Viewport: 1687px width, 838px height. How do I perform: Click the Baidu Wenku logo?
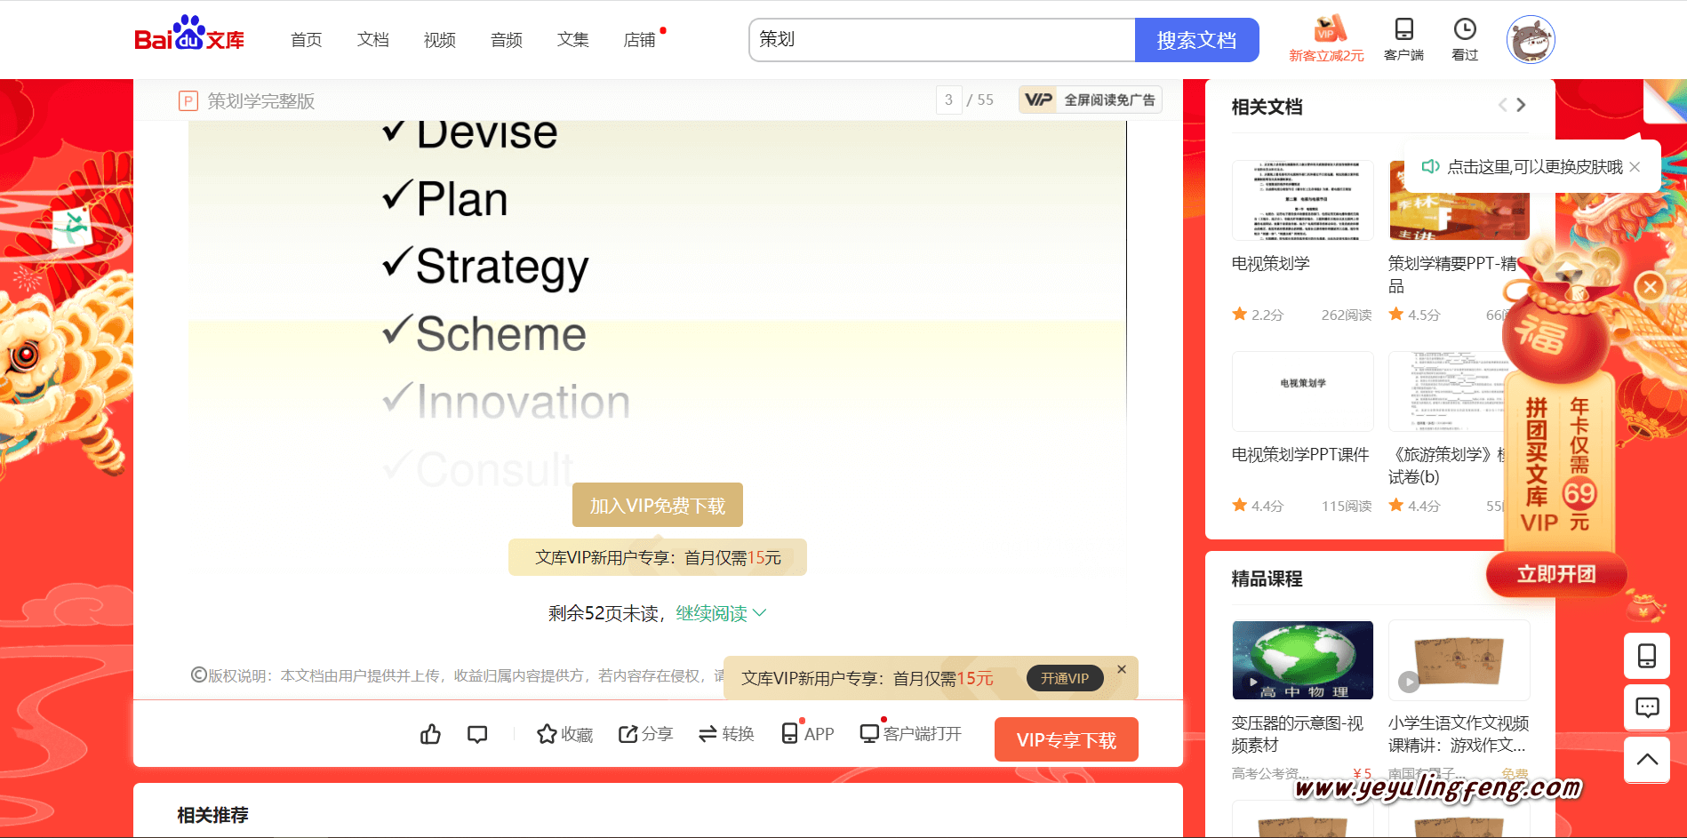pyautogui.click(x=189, y=35)
